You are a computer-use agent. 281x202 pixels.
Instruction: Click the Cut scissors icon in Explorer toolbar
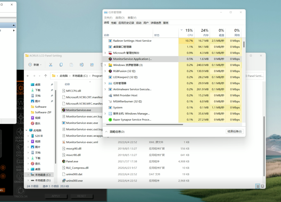[51, 65]
